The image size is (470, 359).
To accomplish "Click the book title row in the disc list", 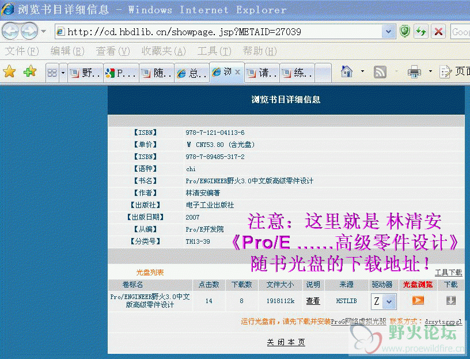I will click(x=150, y=301).
